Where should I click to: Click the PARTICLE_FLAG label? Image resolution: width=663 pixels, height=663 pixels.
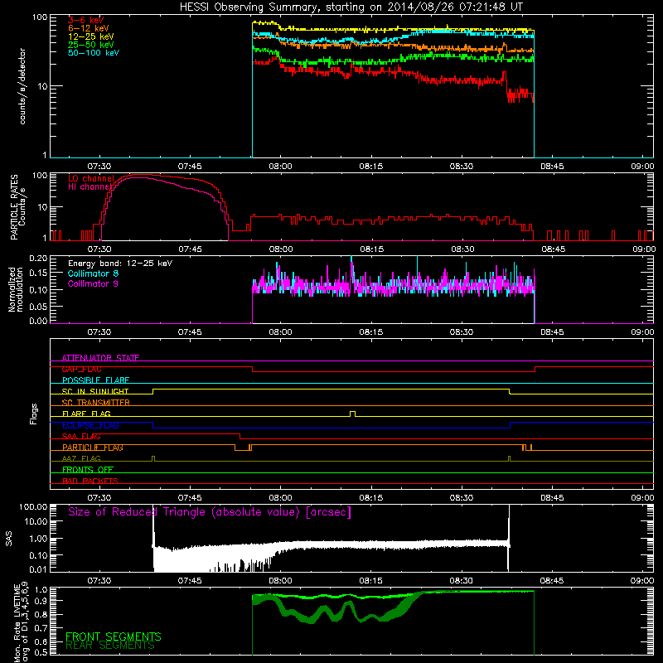93,448
